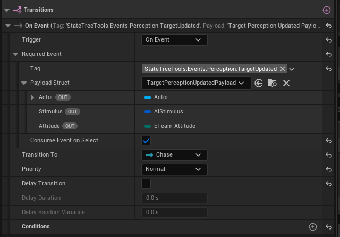Reset Trigger value to default
340x237 pixels.
tap(329, 40)
